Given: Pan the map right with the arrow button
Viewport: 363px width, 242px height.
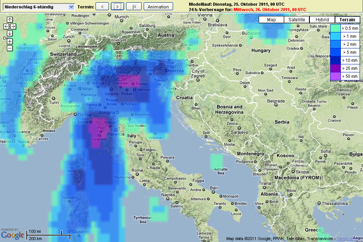Looking at the screenshot, I should (x=13, y=26).
